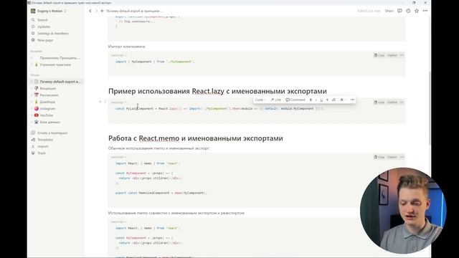
Task: Change language of the React.lazy code block
Action: point(118,102)
